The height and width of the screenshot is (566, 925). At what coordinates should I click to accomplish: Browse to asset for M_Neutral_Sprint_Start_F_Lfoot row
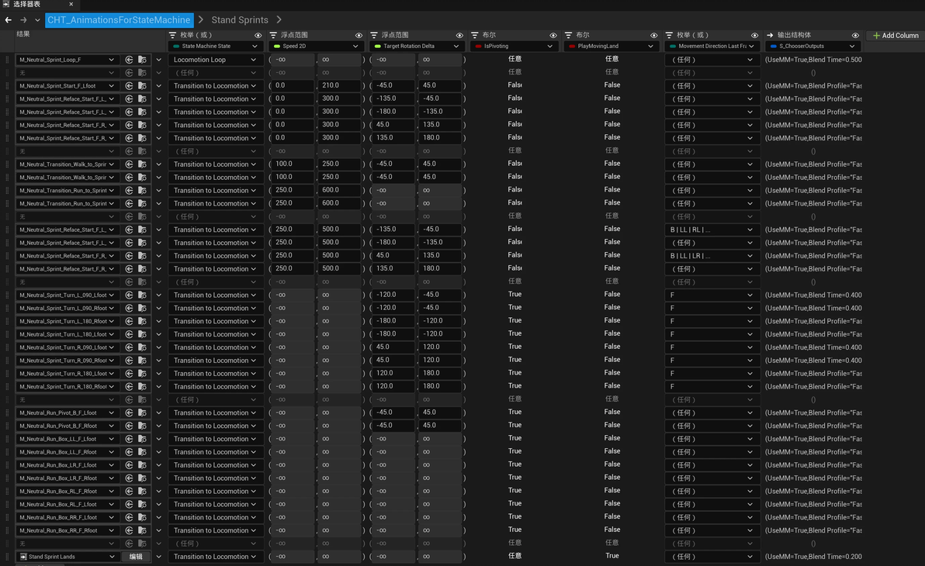(142, 86)
